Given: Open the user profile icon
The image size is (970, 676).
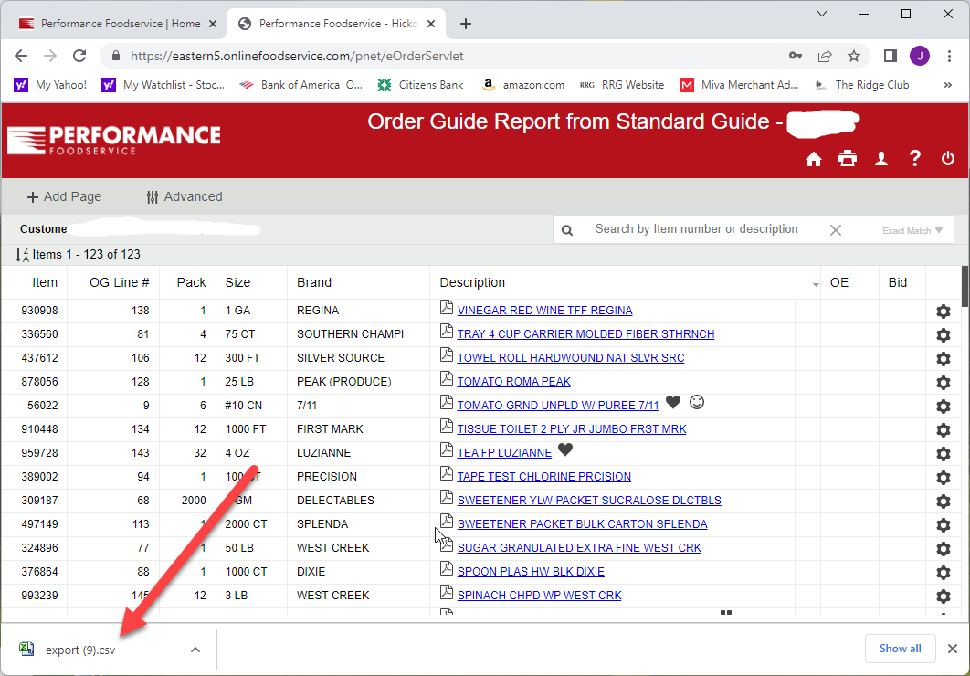Looking at the screenshot, I should tap(881, 160).
